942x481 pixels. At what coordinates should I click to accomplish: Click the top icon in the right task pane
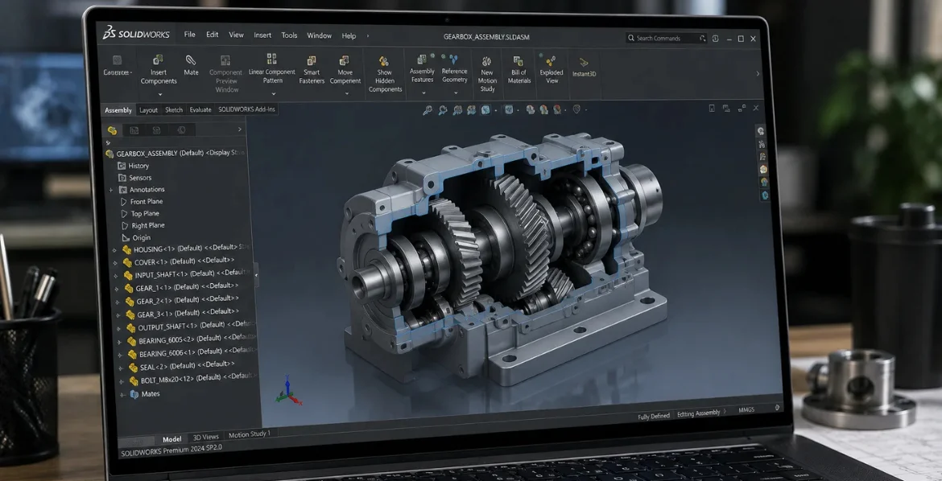(761, 131)
